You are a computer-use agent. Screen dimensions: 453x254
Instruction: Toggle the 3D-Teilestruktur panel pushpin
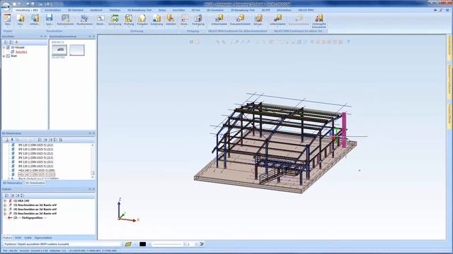[90, 133]
